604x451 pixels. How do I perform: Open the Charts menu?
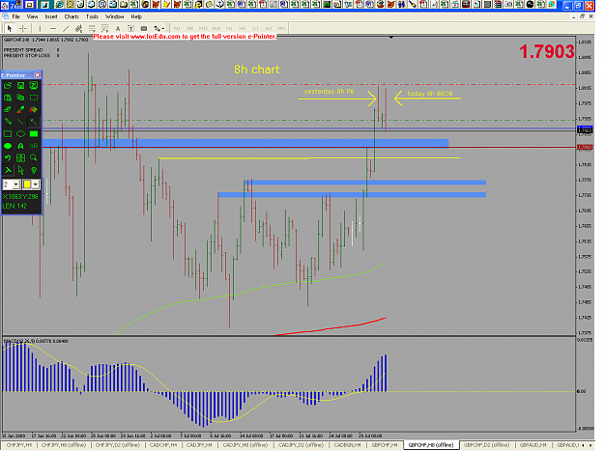[x=72, y=16]
